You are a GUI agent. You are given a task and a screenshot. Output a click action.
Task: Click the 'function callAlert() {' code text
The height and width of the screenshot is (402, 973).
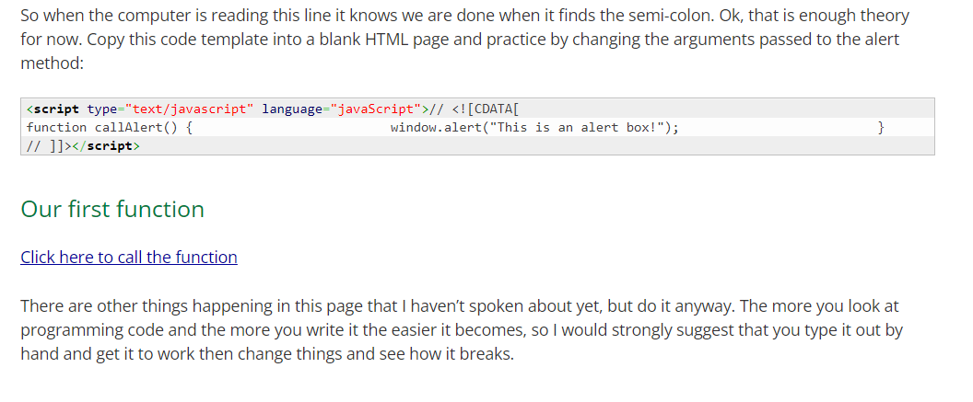tap(110, 128)
